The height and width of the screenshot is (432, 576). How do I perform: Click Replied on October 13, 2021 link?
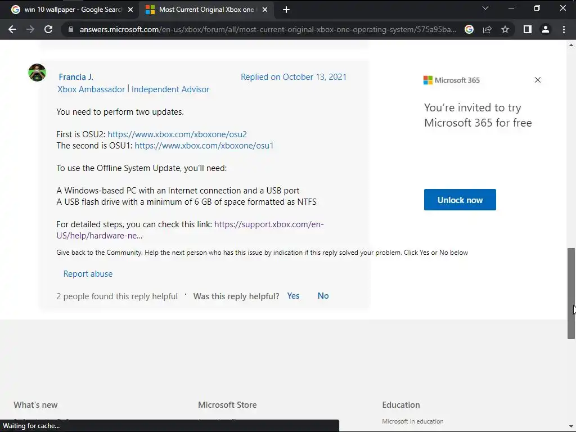coord(294,77)
